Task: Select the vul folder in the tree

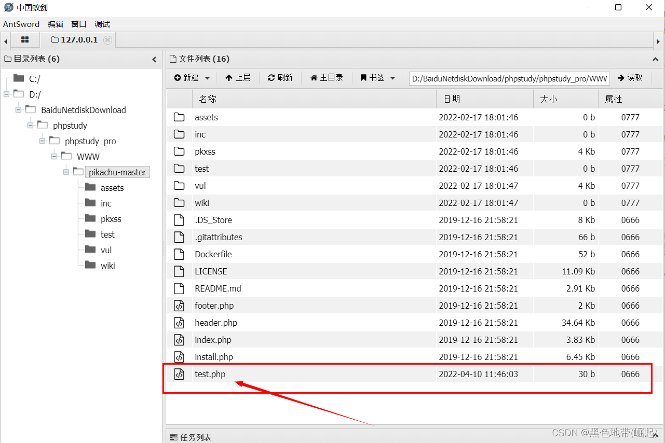Action: coord(106,250)
